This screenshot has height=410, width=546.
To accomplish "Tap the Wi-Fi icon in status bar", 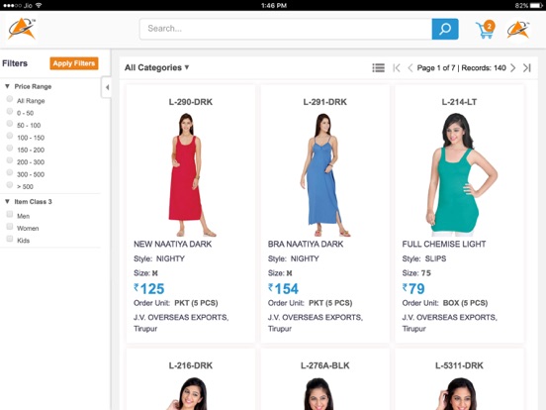I will pos(39,6).
